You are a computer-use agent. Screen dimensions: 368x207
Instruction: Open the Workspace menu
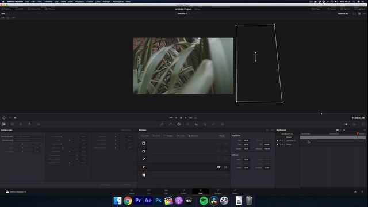[x=118, y=1]
